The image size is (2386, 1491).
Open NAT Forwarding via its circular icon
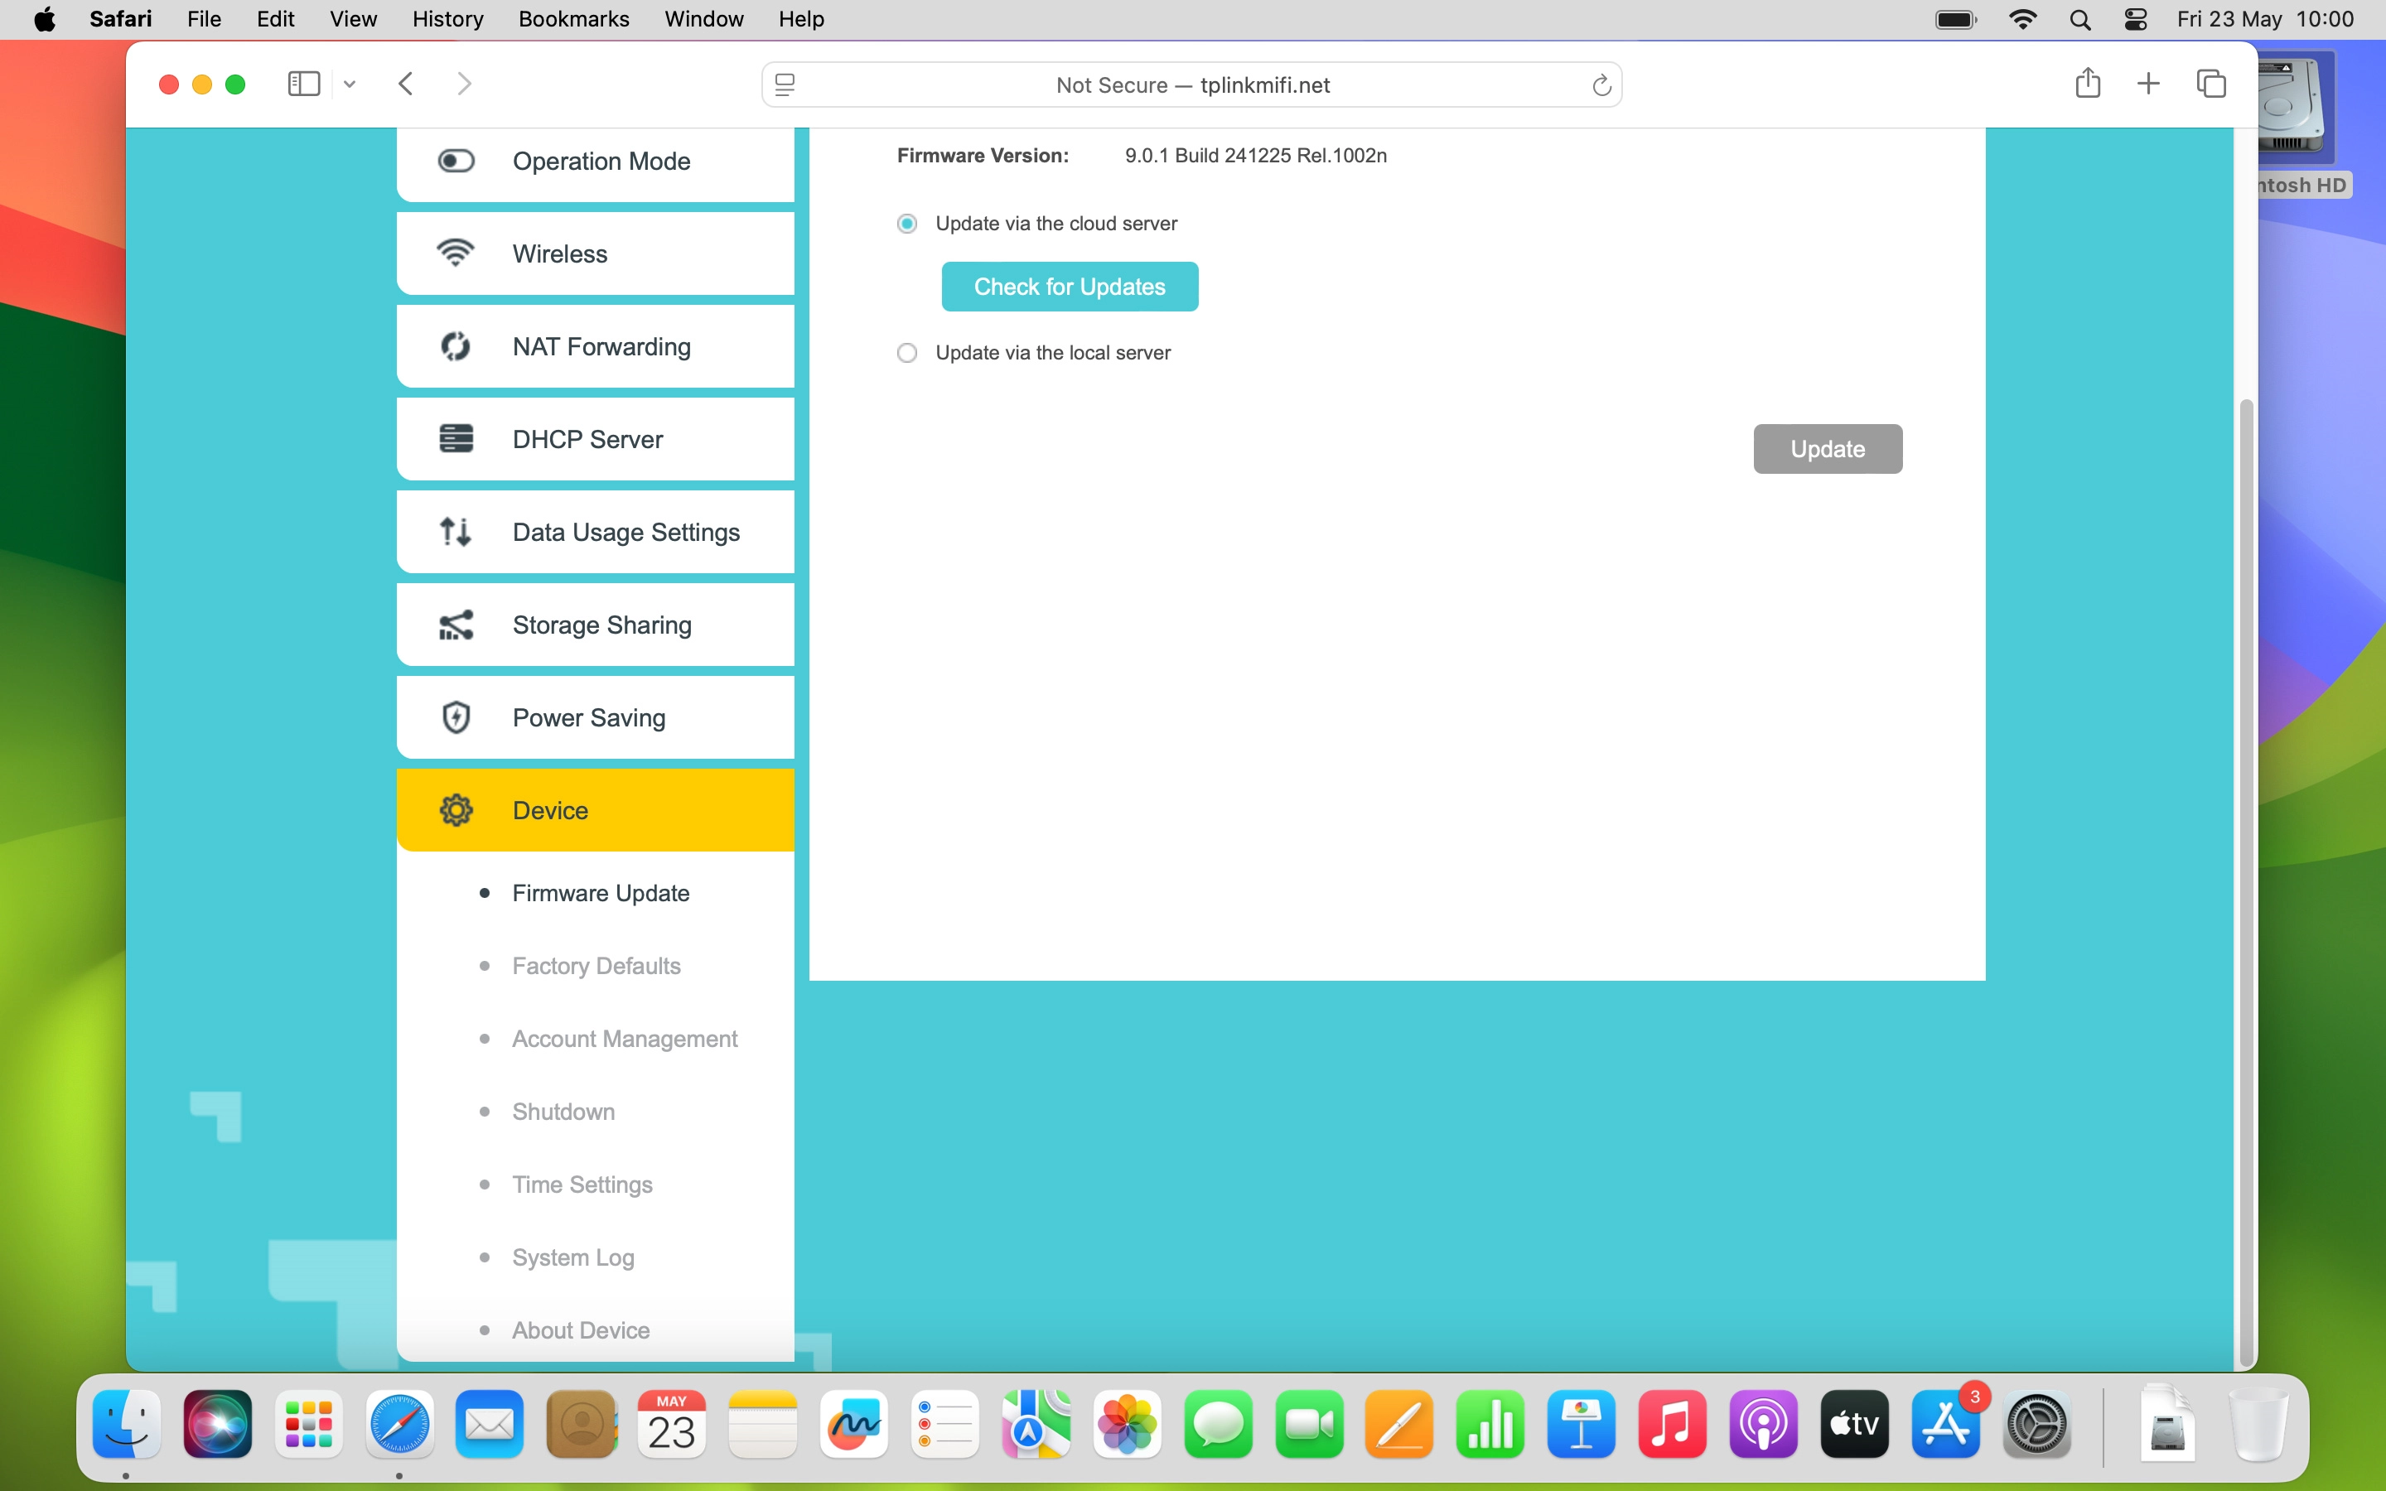coord(456,345)
